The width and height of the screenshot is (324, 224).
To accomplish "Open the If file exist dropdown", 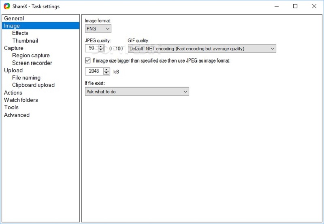I will point(137,92).
